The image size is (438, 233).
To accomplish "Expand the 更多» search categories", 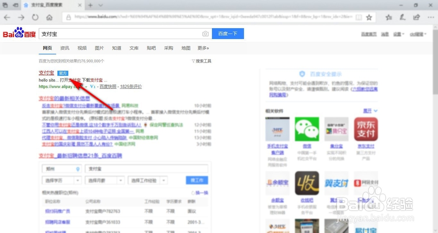I will 203,48.
